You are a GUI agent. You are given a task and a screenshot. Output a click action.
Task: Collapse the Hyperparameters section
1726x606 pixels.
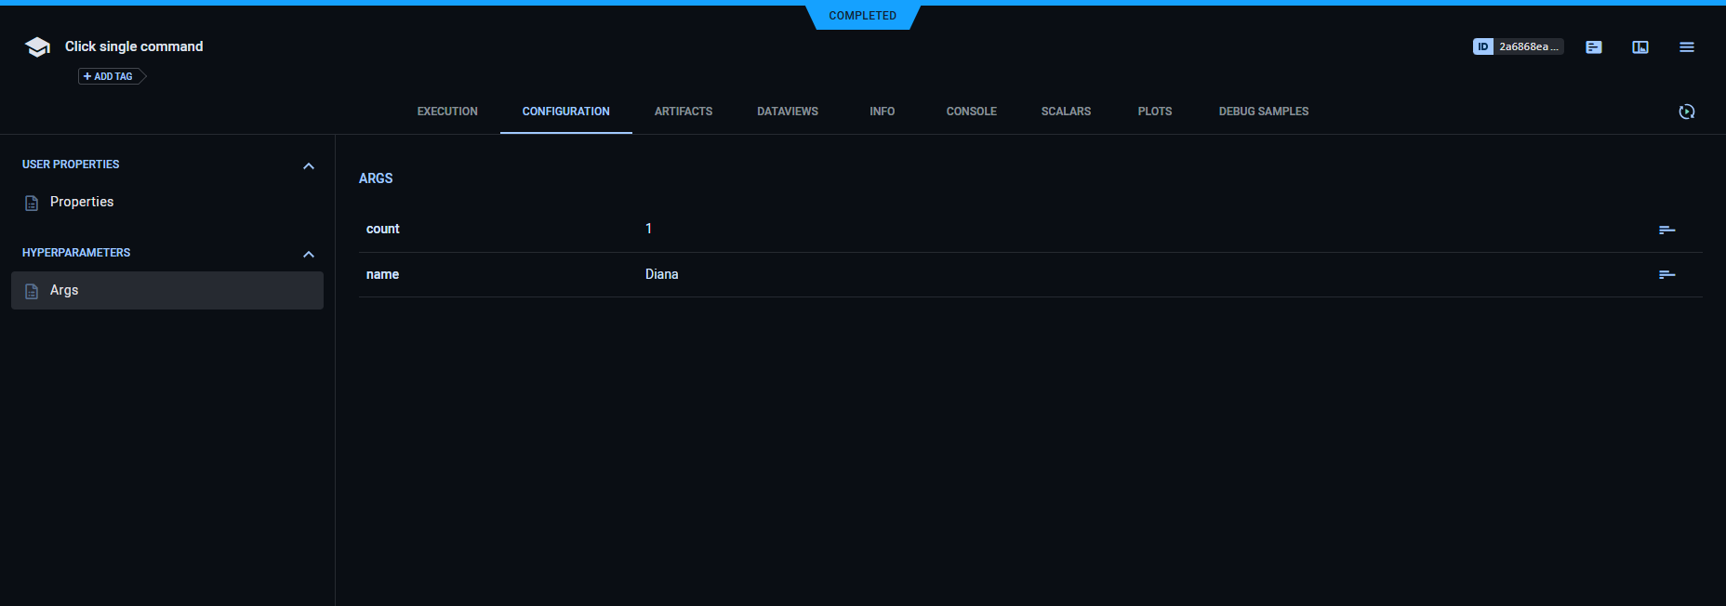(309, 254)
